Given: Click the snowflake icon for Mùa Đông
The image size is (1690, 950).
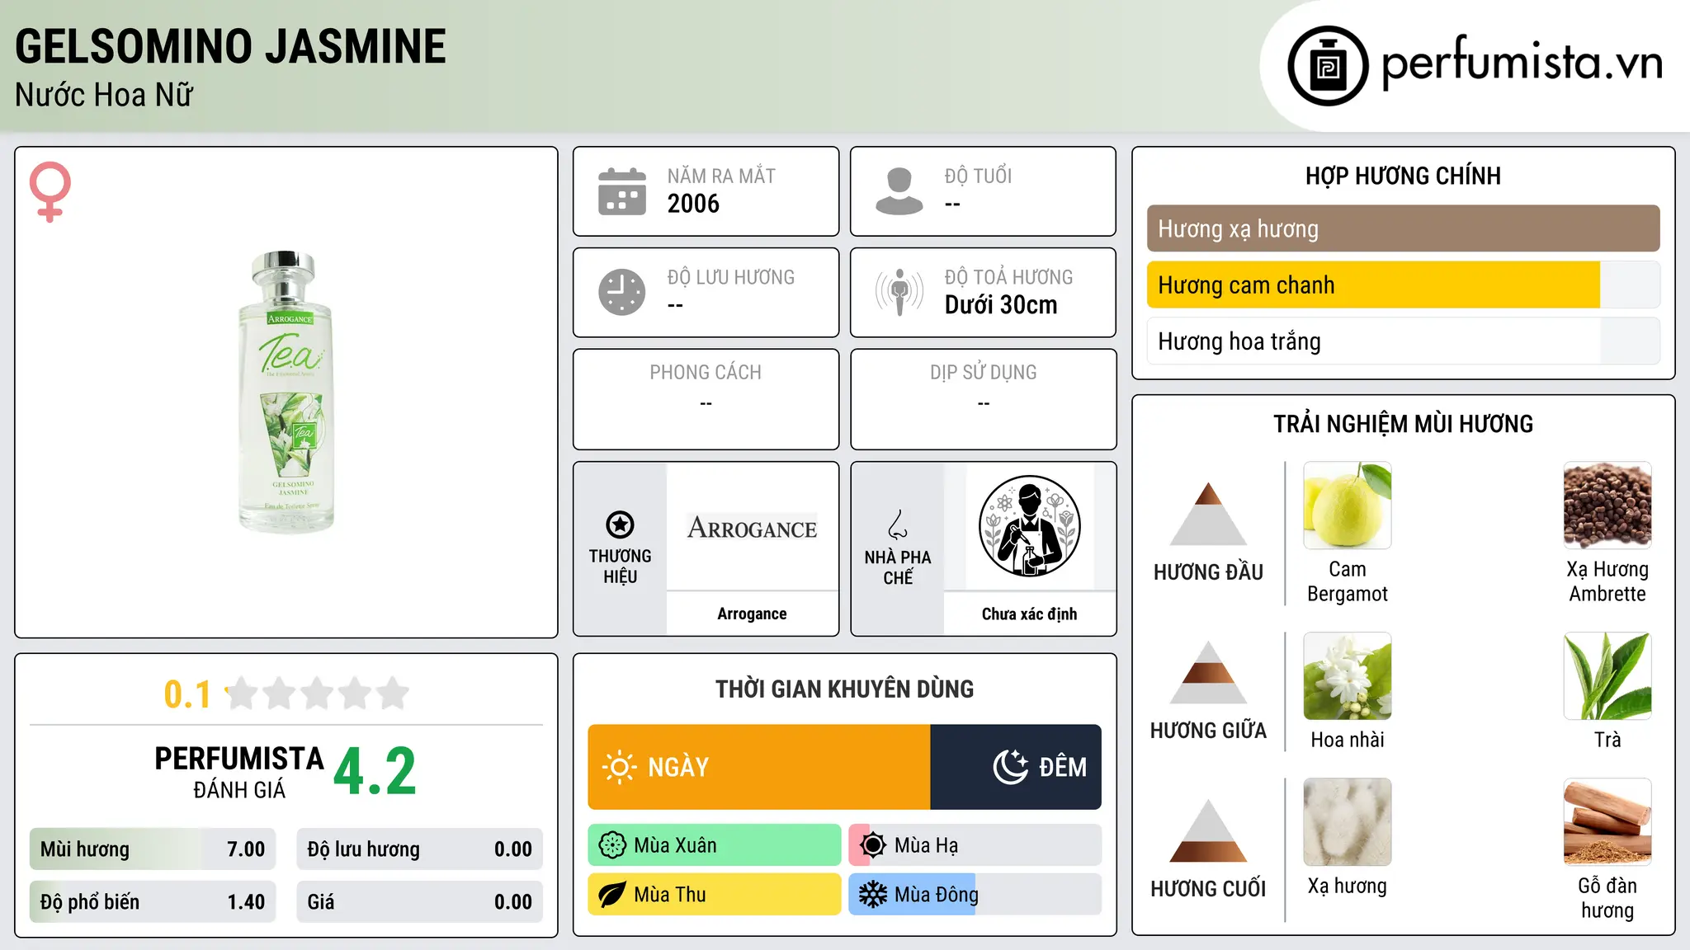Looking at the screenshot, I should [873, 895].
